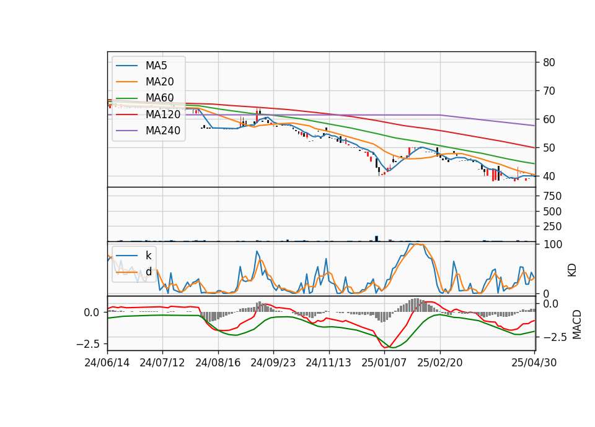The image size is (595, 427).
Task: Click the price axis value 50
Action: coord(549,148)
